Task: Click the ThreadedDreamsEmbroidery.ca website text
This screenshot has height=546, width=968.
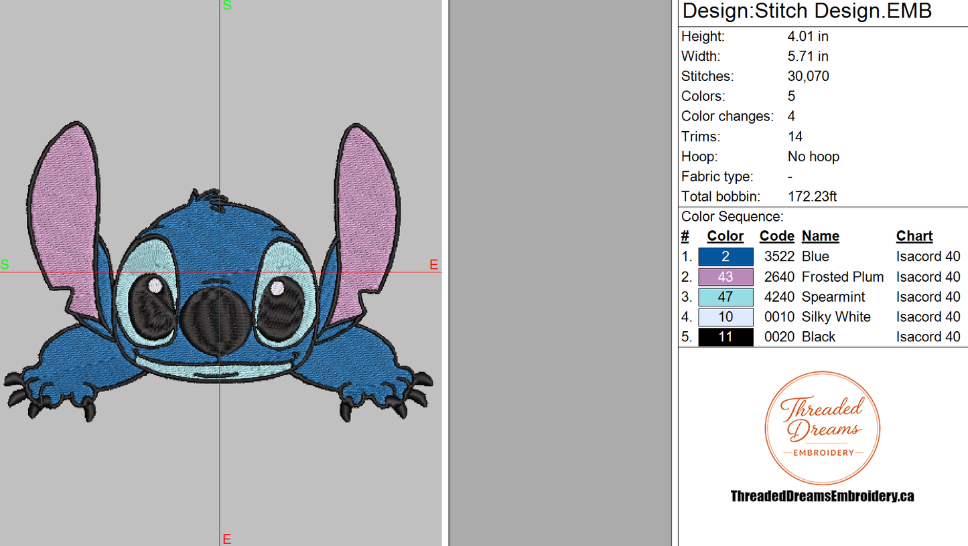Action: click(x=822, y=496)
